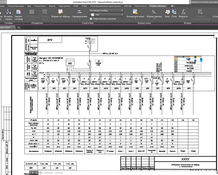Click the Блокировка ячеек icon

pos(135,12)
